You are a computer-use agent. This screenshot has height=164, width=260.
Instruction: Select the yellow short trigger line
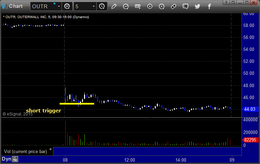[x=77, y=104]
